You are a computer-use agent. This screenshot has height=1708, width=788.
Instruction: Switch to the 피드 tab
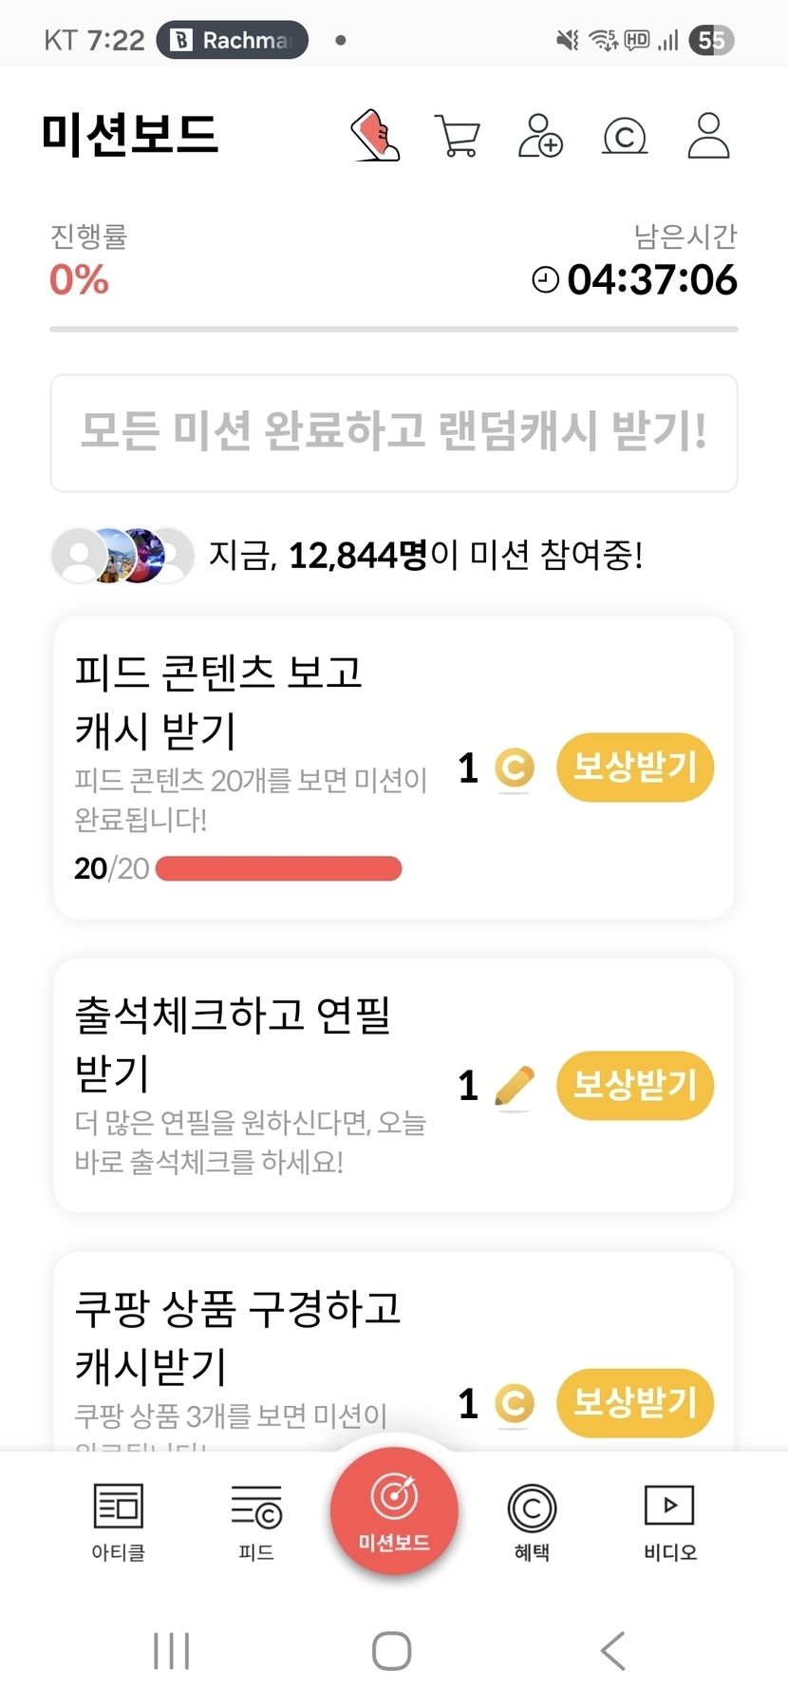point(256,1521)
